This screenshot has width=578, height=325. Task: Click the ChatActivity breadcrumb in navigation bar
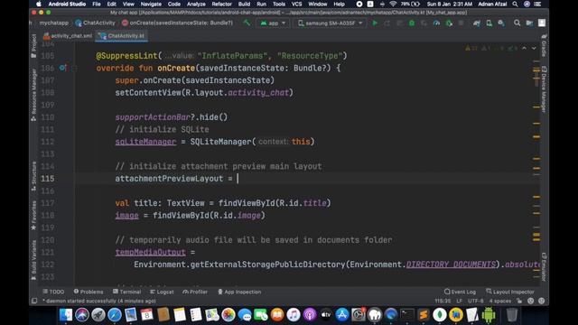pos(95,23)
